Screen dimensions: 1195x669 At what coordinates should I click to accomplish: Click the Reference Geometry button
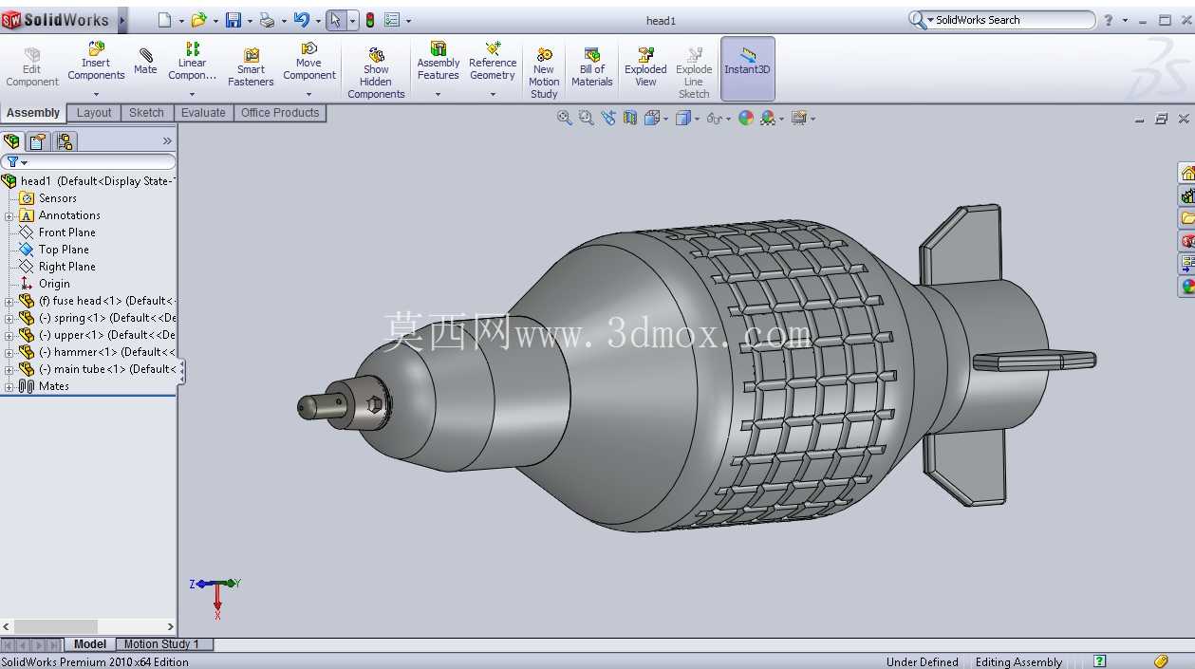(x=493, y=62)
